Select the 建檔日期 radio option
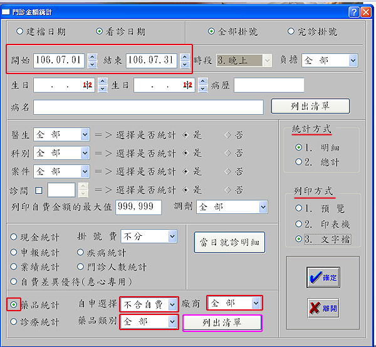 click(21, 31)
